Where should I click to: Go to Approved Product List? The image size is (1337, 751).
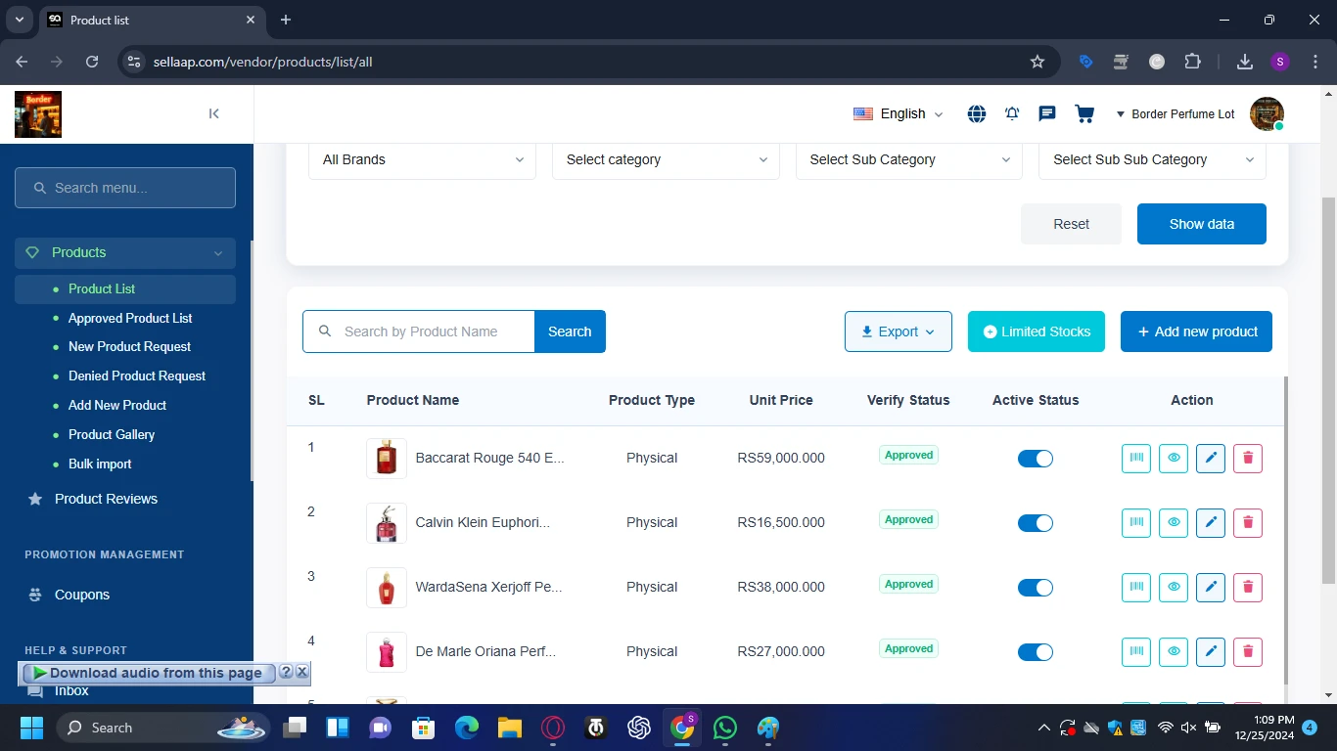130,318
